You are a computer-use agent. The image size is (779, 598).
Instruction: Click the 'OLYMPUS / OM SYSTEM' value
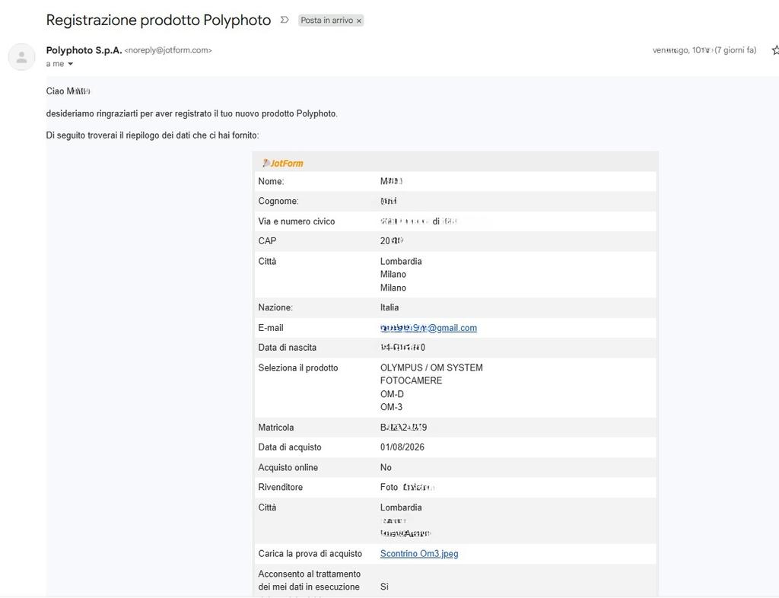point(431,368)
